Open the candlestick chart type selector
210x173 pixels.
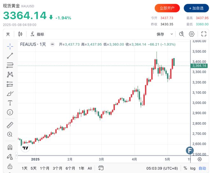tap(20, 34)
